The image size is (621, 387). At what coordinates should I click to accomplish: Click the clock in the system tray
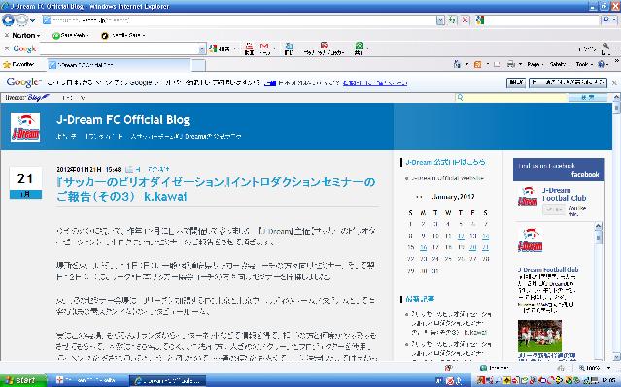[x=608, y=380]
